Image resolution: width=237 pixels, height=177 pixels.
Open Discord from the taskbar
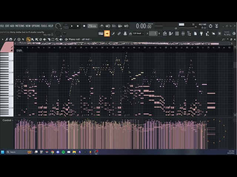tap(58, 152)
